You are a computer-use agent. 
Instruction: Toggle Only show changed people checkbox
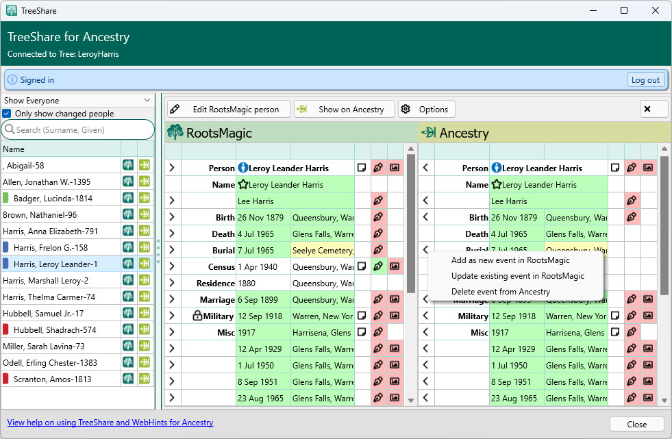(6, 114)
